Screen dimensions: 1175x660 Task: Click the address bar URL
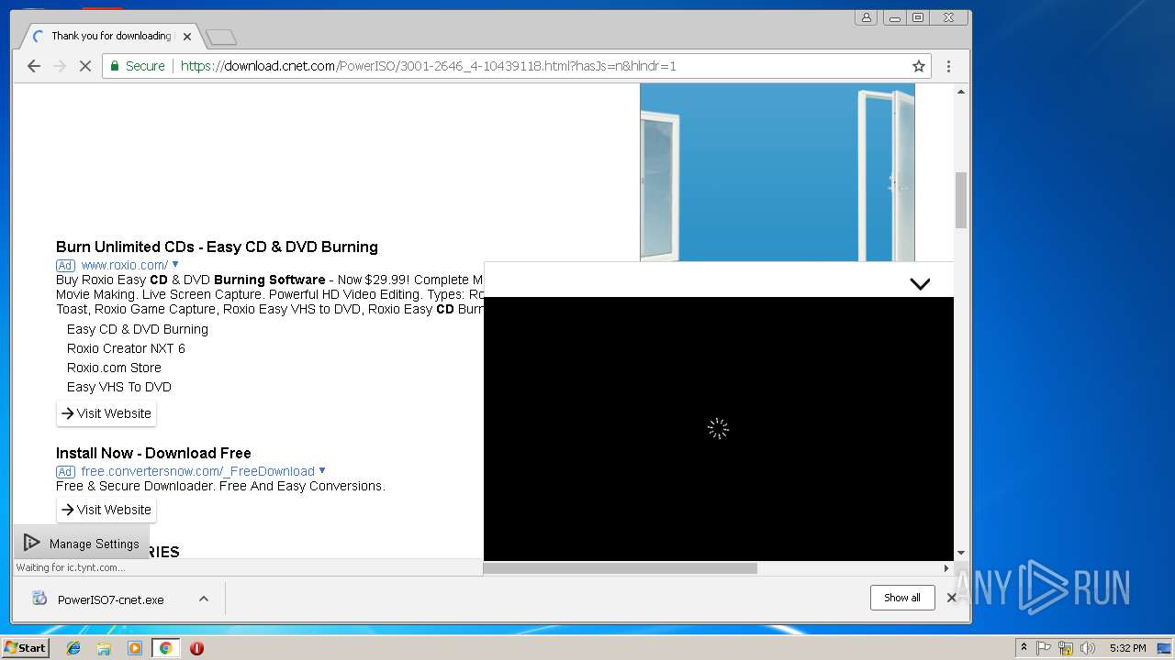428,66
